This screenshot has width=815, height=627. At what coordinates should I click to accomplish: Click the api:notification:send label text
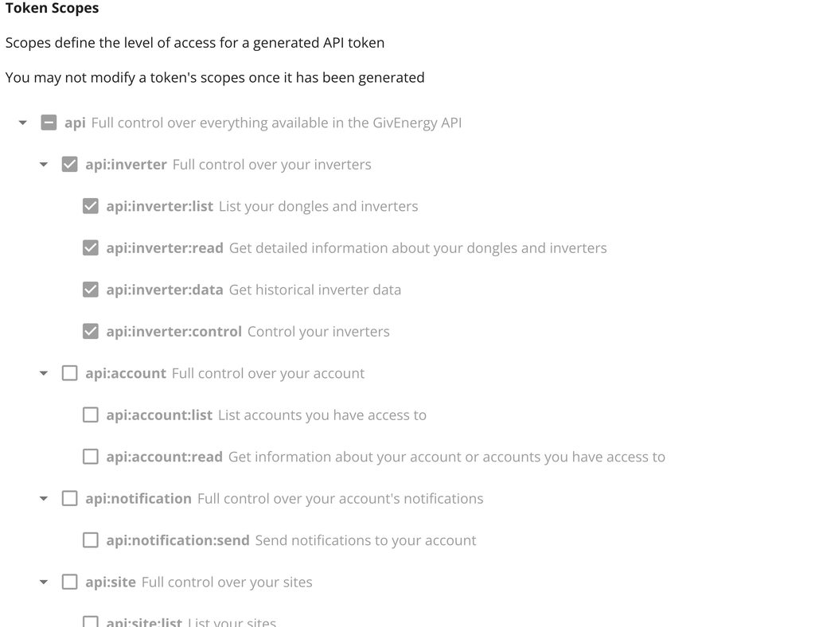[x=177, y=540]
